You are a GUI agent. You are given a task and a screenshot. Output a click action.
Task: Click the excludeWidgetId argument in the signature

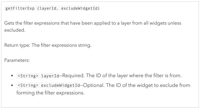click(x=80, y=8)
